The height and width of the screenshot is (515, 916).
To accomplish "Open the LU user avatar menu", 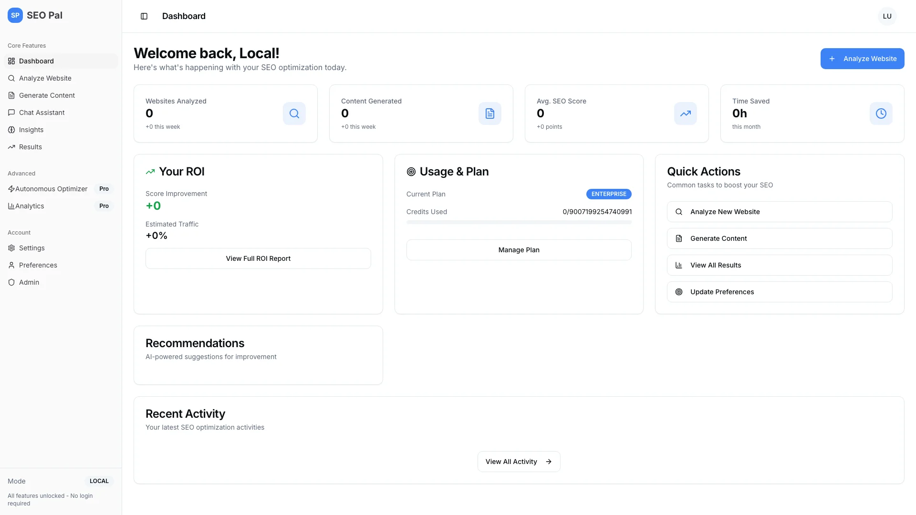I will coord(887,16).
